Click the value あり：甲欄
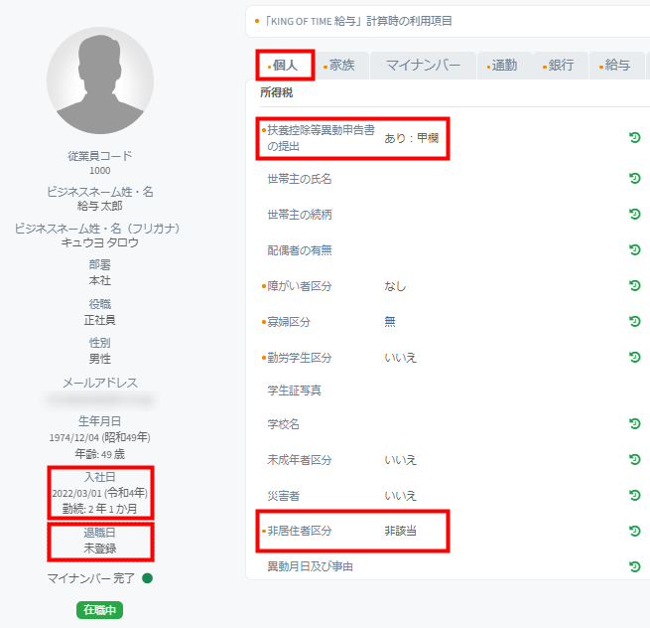Viewport: 650px width, 628px height. [x=411, y=138]
